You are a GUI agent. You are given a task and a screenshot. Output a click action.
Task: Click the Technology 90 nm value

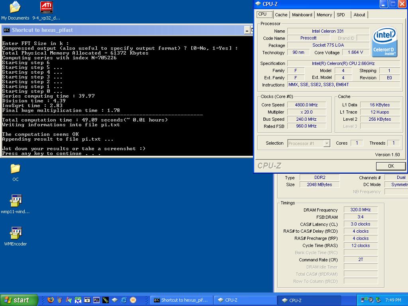(298, 52)
